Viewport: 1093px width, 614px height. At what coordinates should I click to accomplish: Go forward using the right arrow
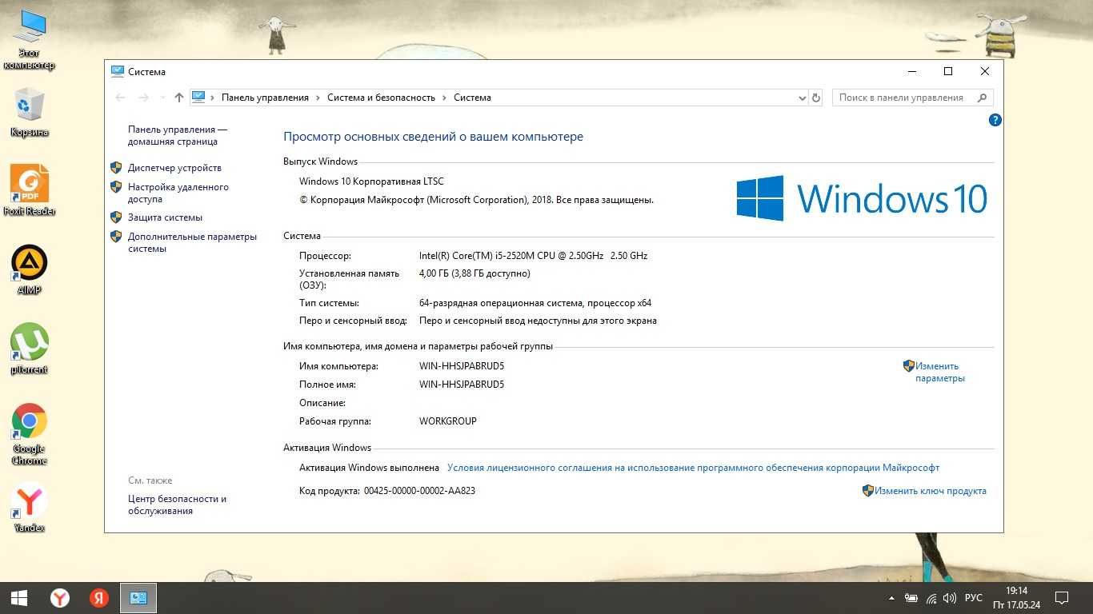(x=144, y=98)
